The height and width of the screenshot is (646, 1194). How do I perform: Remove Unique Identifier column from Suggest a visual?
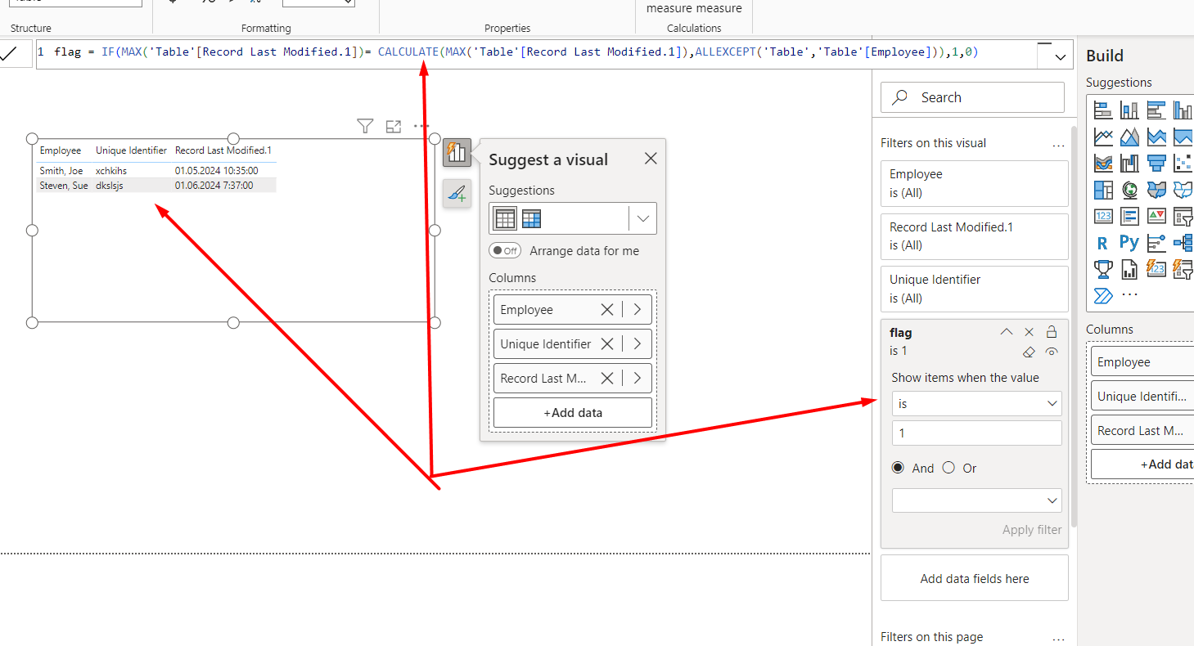(x=607, y=344)
